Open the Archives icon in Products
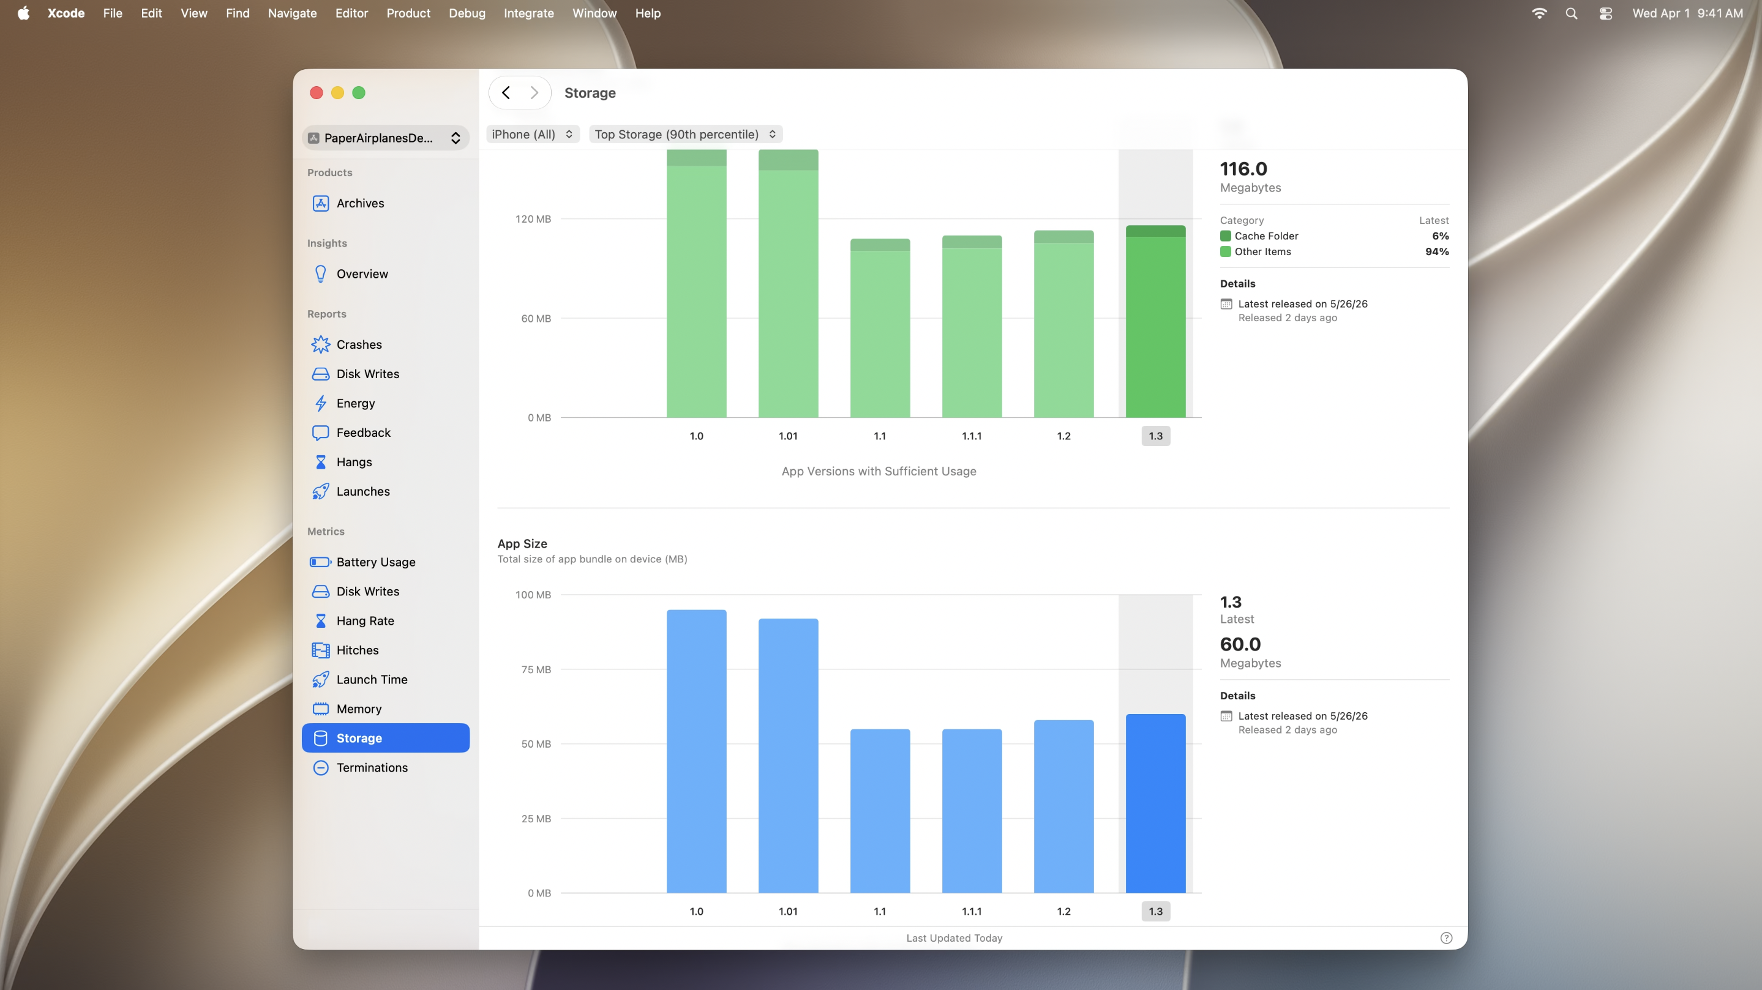1762x990 pixels. click(x=320, y=203)
